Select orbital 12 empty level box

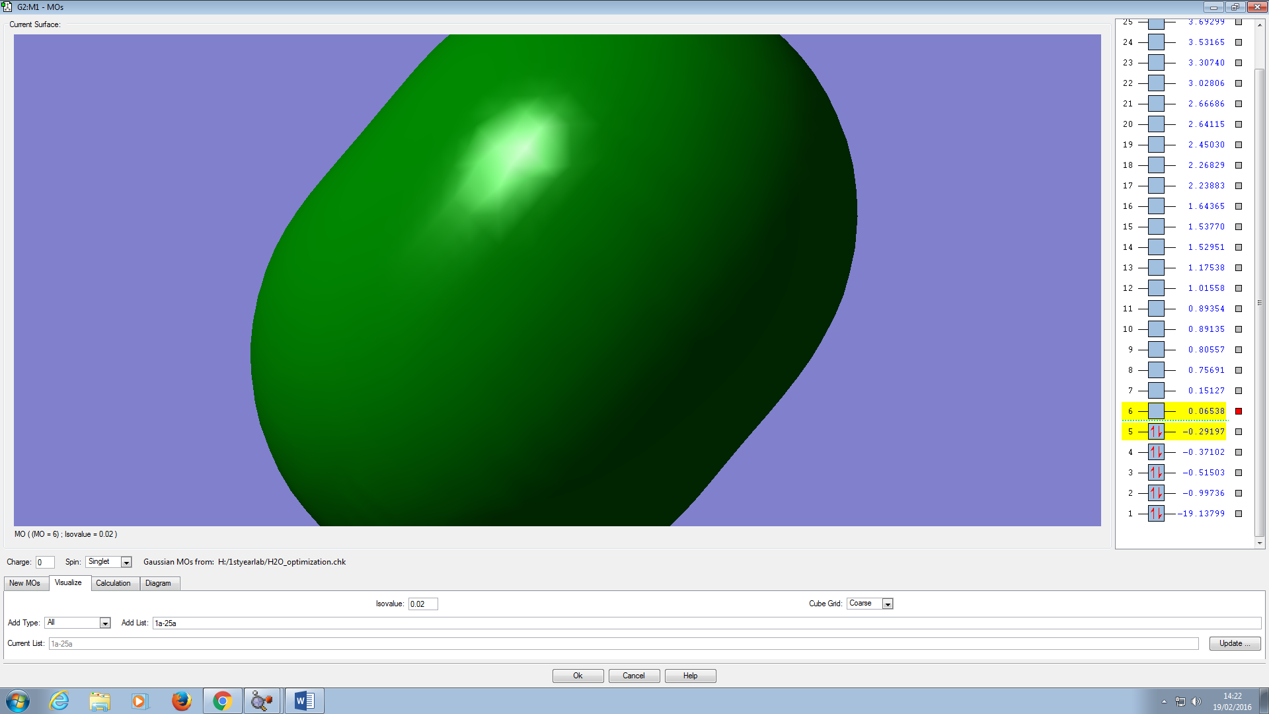[x=1156, y=288]
